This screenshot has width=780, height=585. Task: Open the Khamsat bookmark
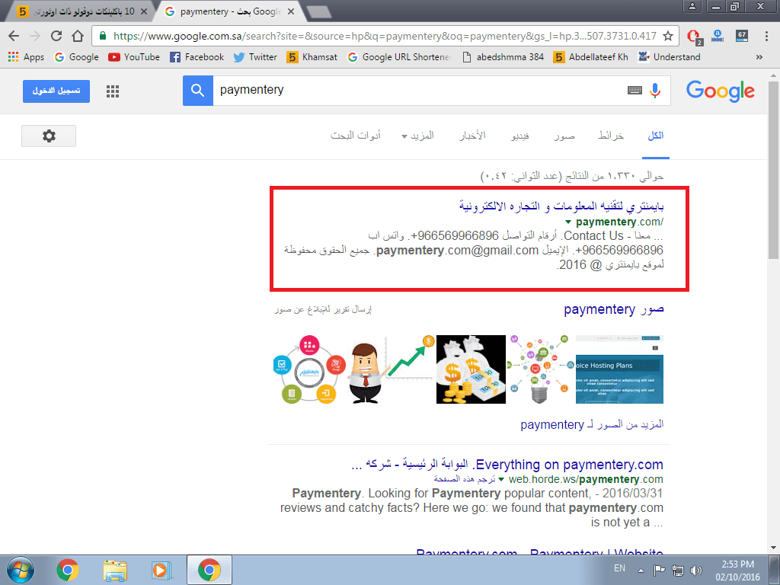[312, 57]
